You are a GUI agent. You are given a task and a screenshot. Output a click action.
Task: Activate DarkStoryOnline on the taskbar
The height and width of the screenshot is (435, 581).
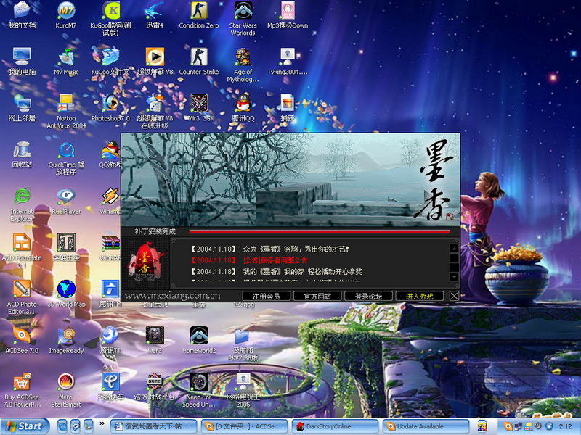click(336, 426)
